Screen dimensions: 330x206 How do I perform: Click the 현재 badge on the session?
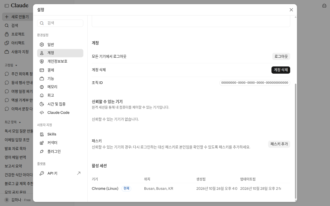point(126,189)
